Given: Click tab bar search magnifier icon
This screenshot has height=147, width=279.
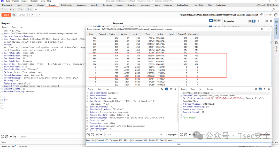Looking at the screenshot, I should tap(274, 9).
